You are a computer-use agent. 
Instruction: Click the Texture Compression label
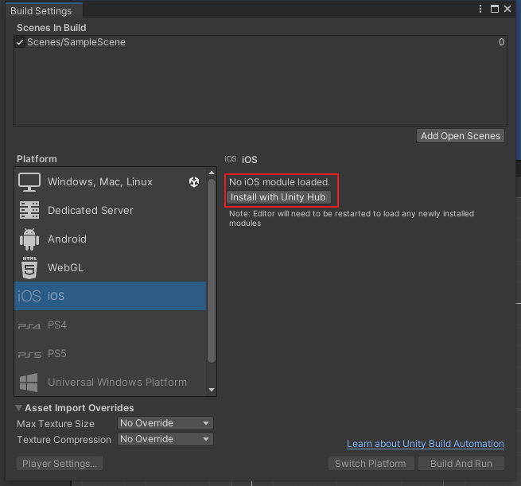point(64,440)
